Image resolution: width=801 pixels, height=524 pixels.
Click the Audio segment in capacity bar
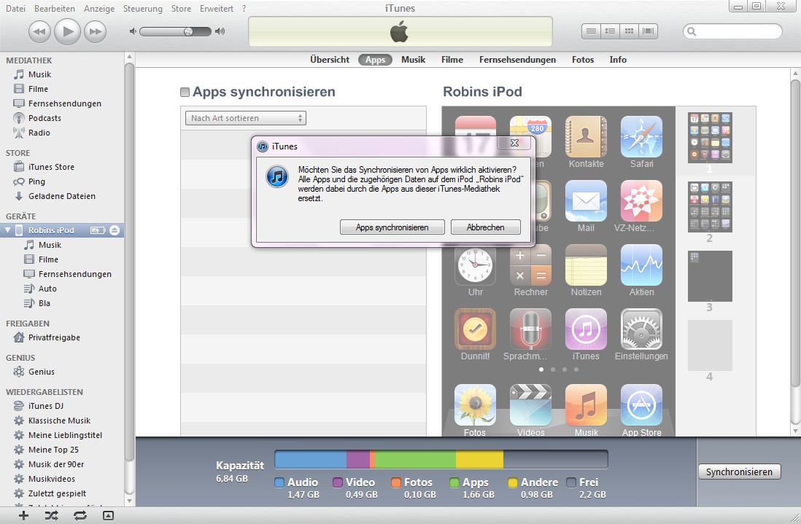(x=311, y=459)
